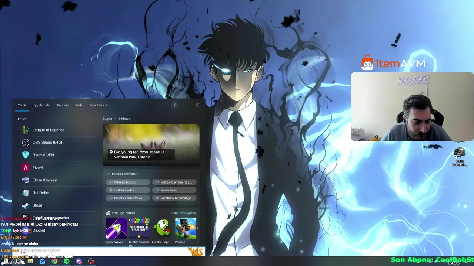
Task: Open File Explorer from the taskbar
Action: pyautogui.click(x=30, y=262)
